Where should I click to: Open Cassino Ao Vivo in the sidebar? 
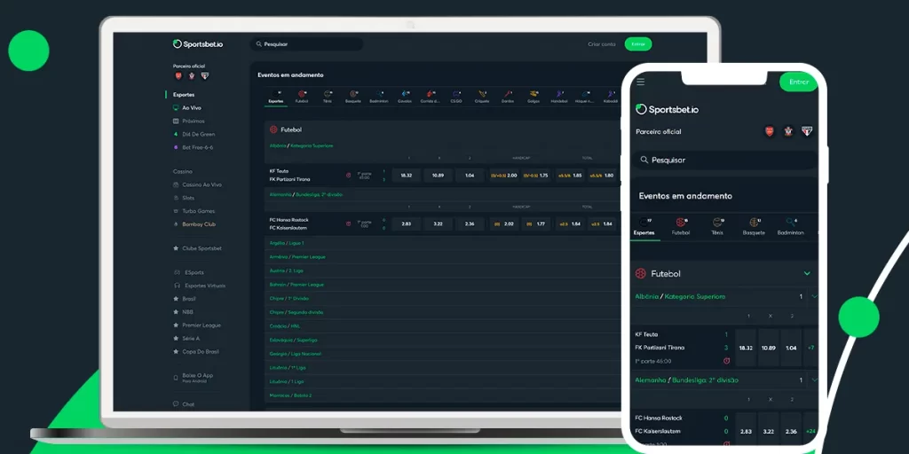coord(198,184)
